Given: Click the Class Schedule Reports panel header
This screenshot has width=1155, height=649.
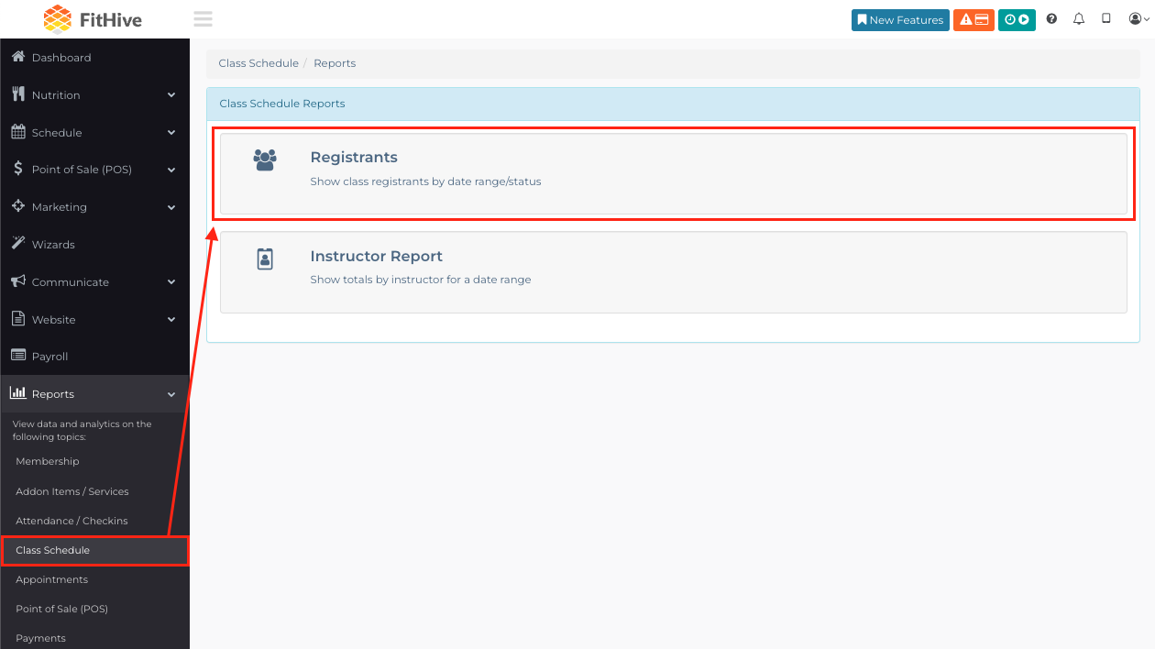Looking at the screenshot, I should [x=673, y=104].
